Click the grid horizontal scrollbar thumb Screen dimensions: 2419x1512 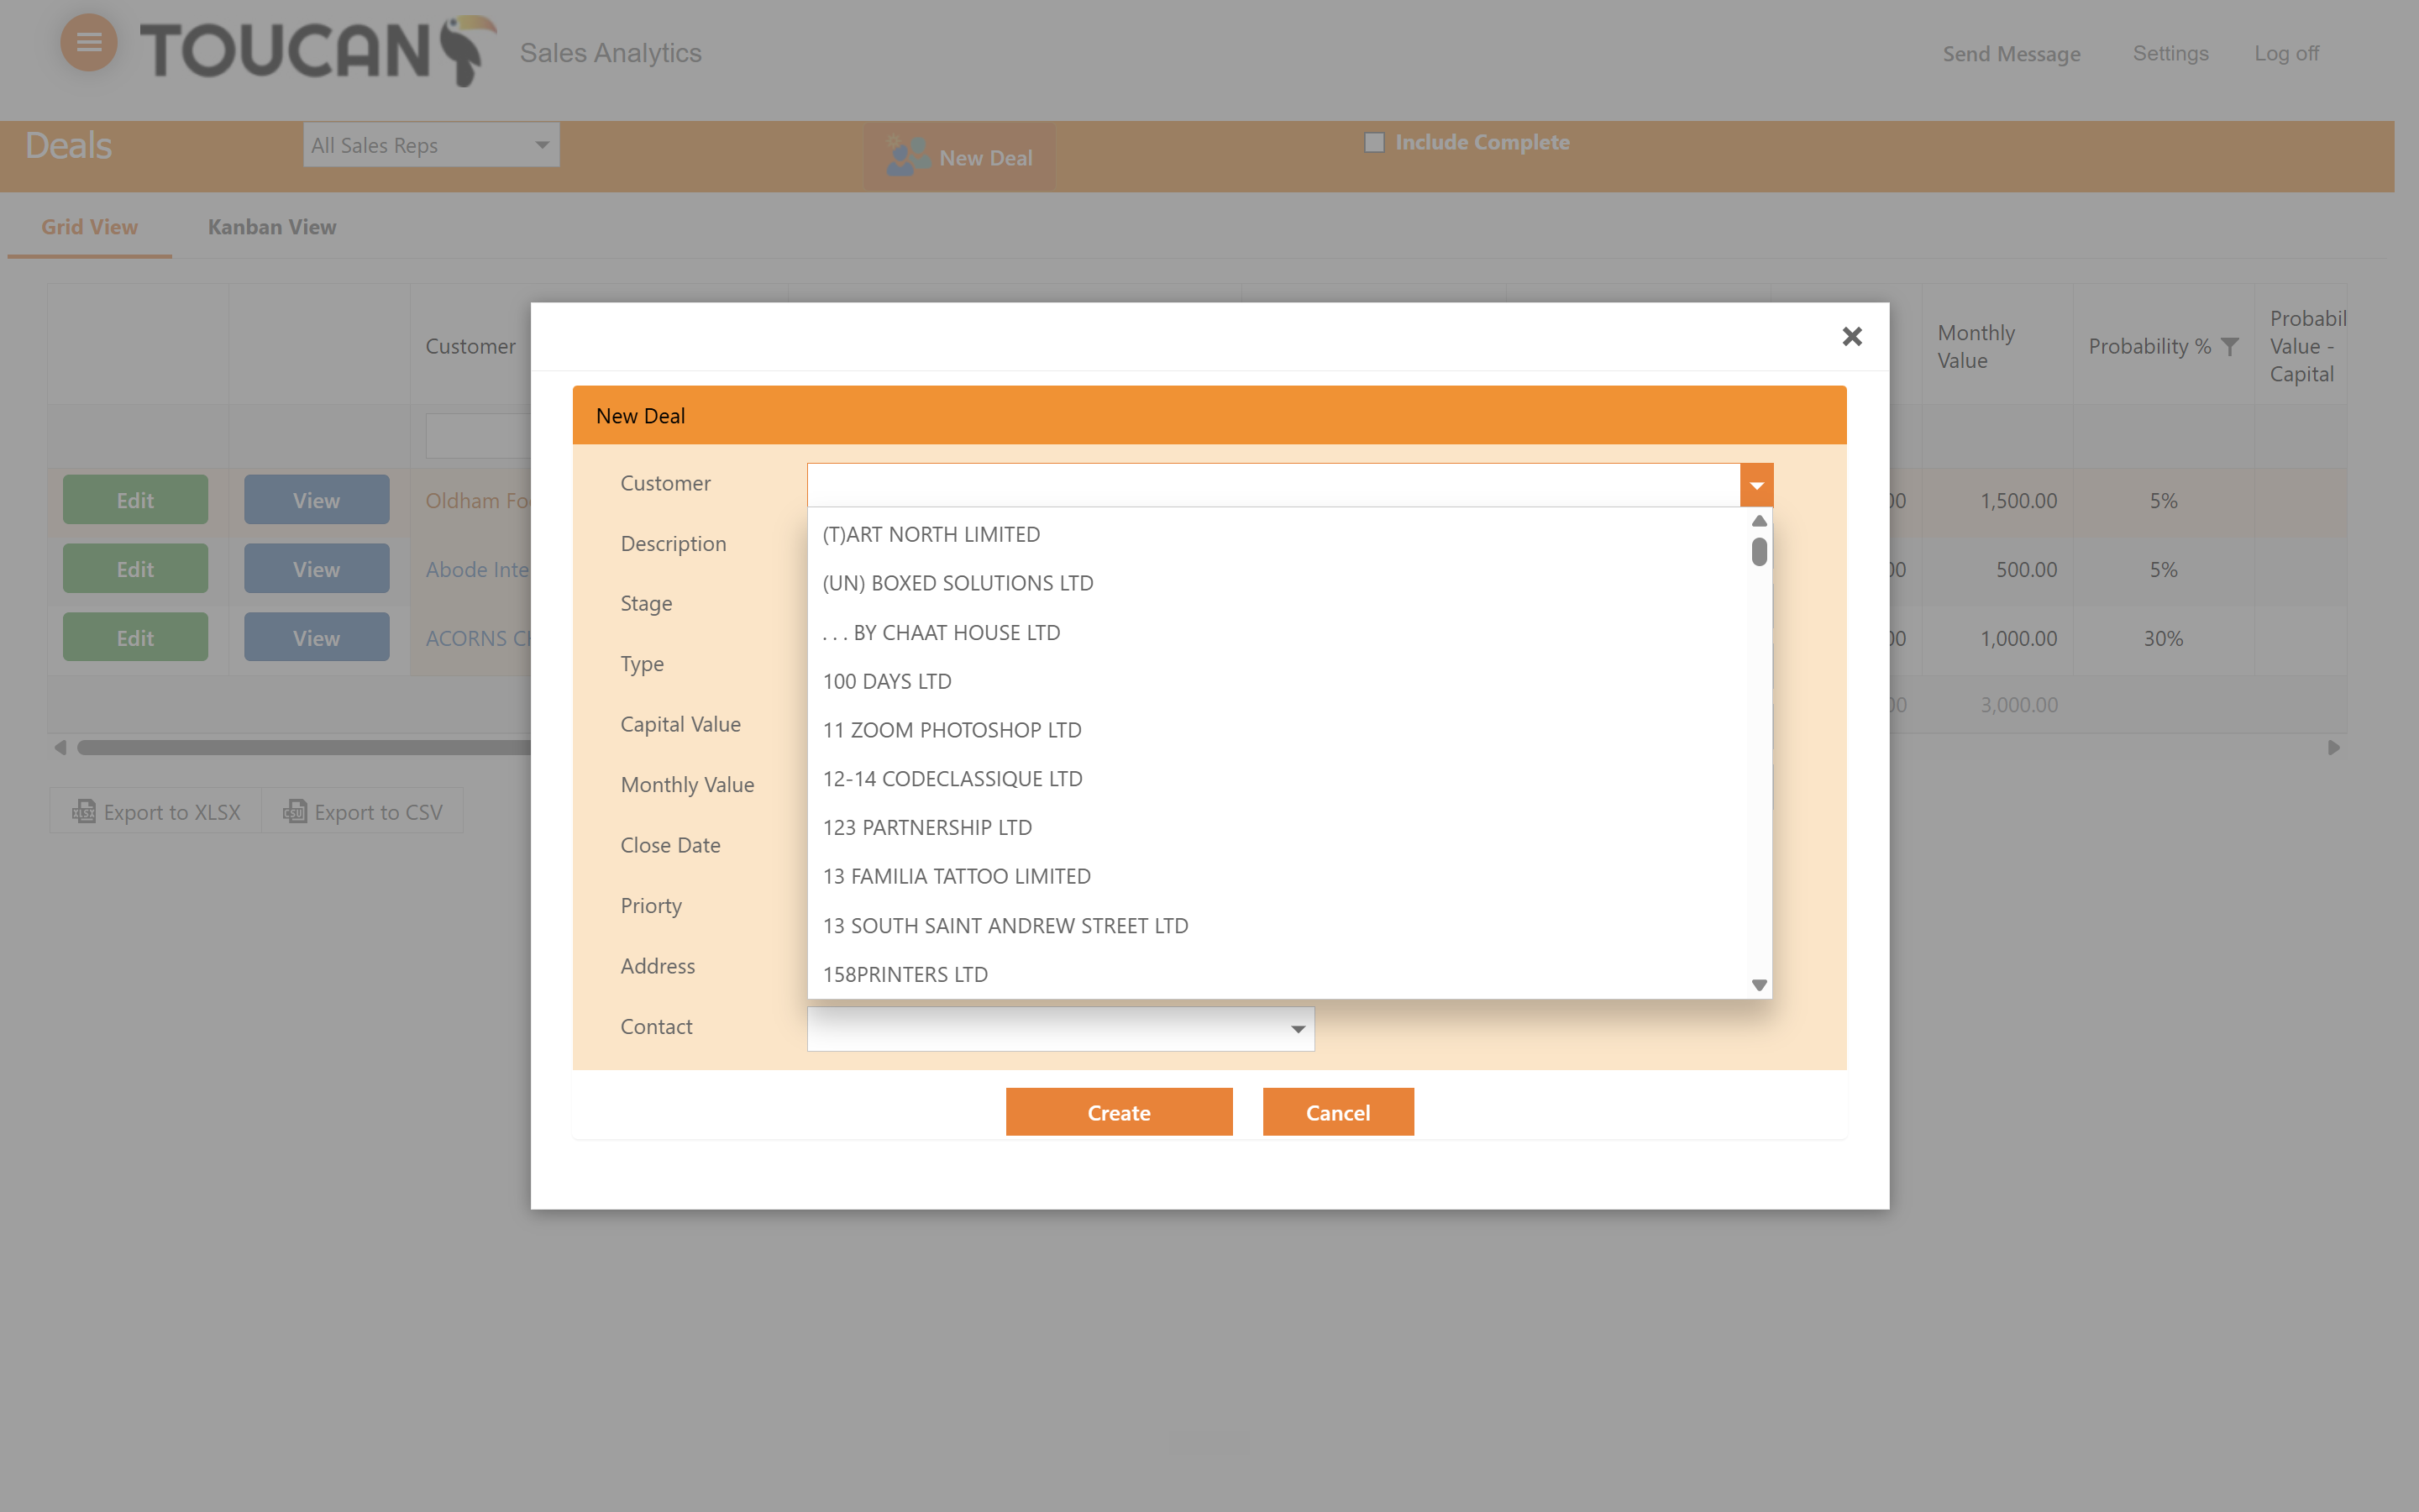tap(304, 747)
